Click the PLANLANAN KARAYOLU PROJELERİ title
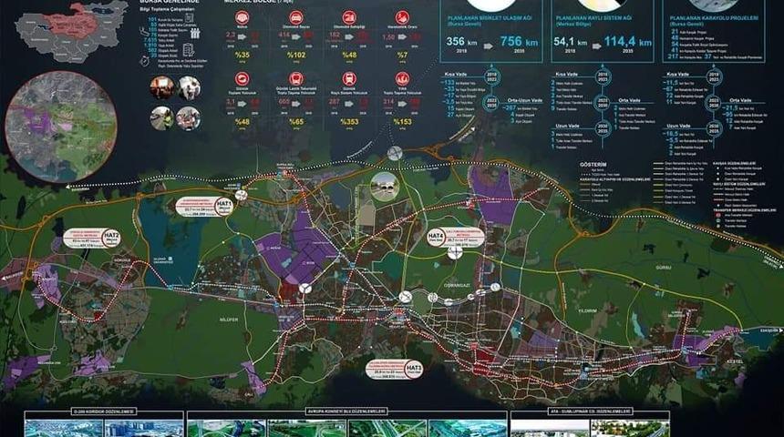Screen dimensions: 784x437 714,20
